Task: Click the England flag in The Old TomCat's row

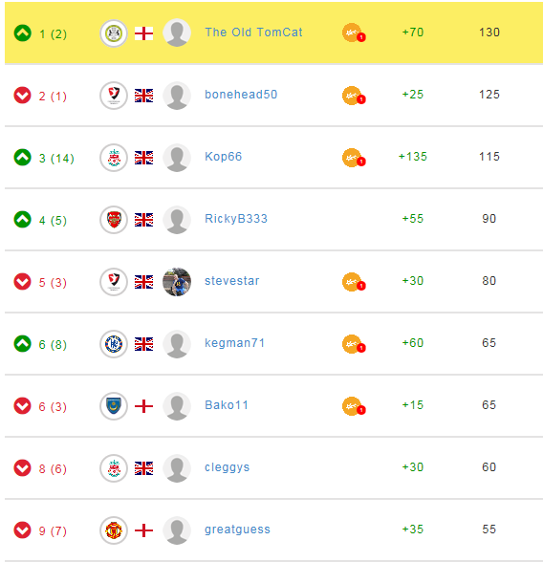Action: pyautogui.click(x=143, y=33)
